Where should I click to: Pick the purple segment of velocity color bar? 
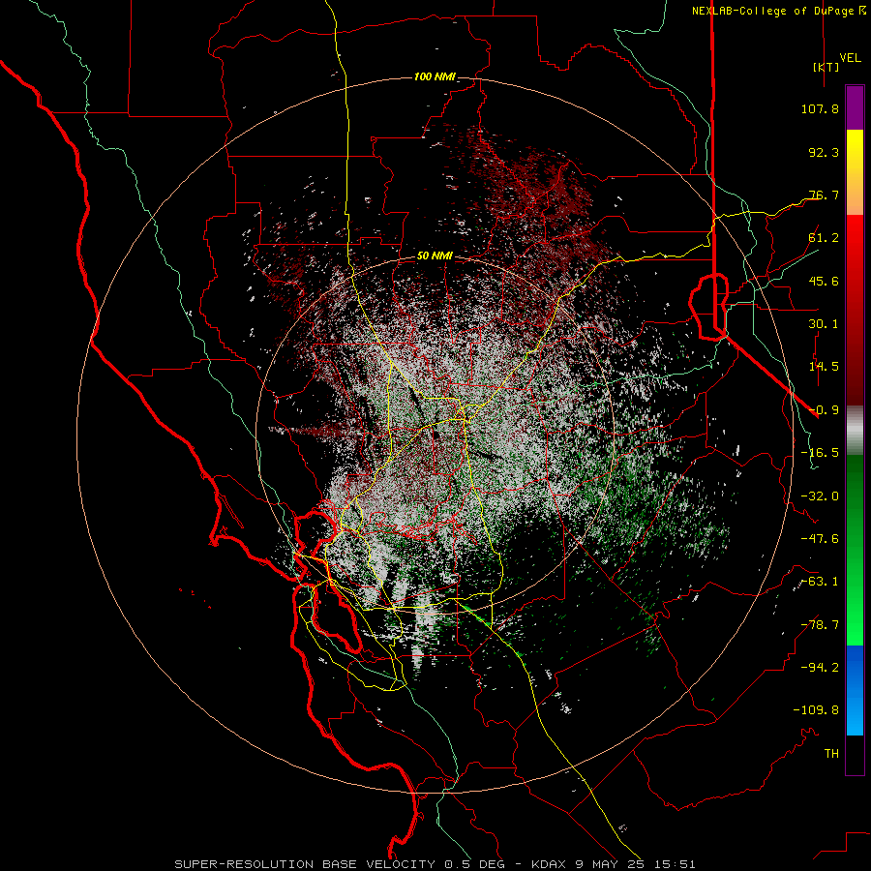[x=855, y=107]
